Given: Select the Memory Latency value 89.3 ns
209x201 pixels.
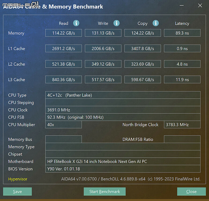Looking at the screenshot, I should (x=182, y=33).
